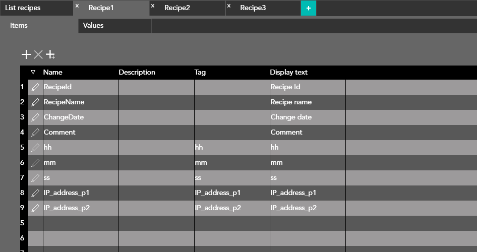Open the filter funnel in table header

pos(33,73)
